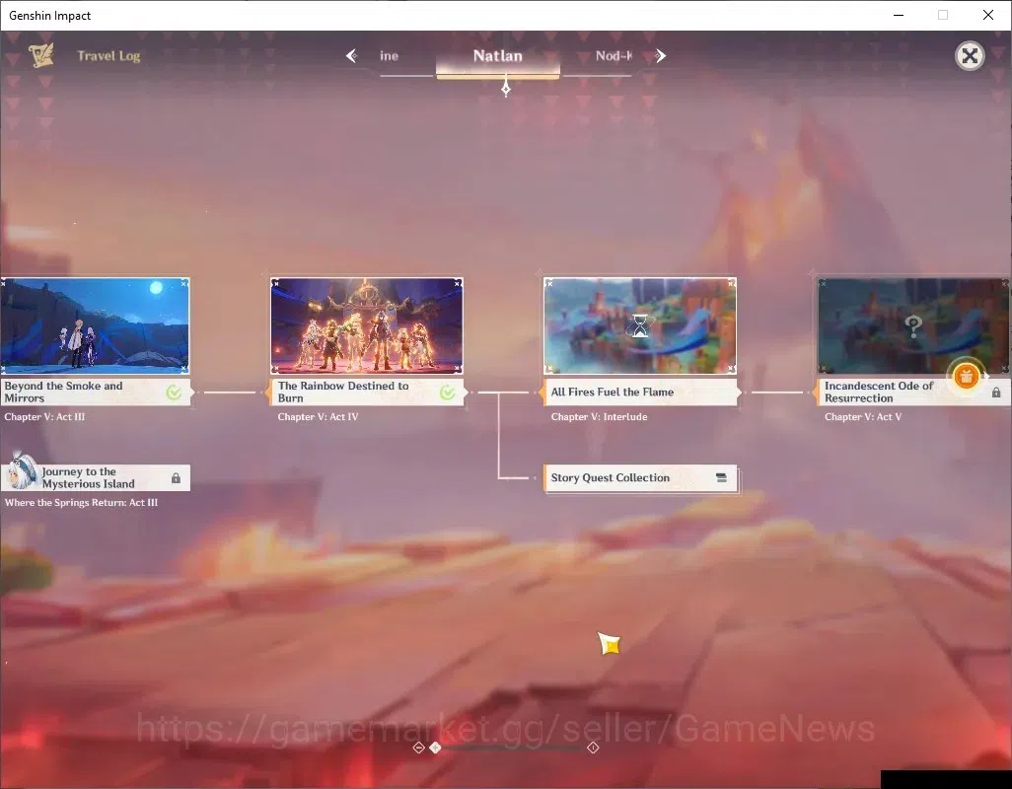Click completed checkmark on Beyond the Smoke
This screenshot has height=789, width=1012.
[174, 393]
